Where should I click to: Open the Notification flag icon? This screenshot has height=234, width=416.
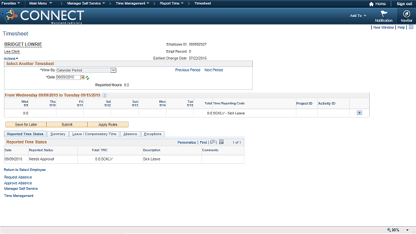(383, 14)
